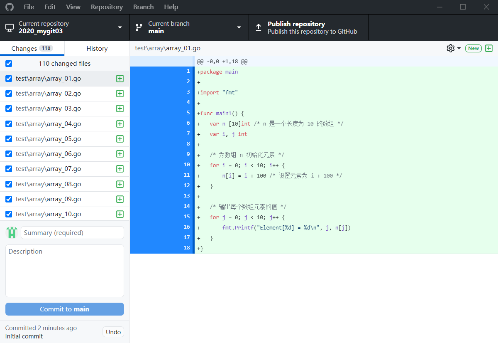Click the user avatar next to Summary field
This screenshot has height=343, width=498.
coord(12,232)
